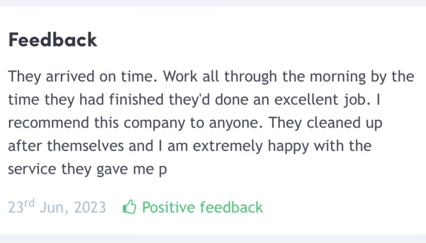Click the 23rd Jun, 2023 date

click(x=57, y=207)
